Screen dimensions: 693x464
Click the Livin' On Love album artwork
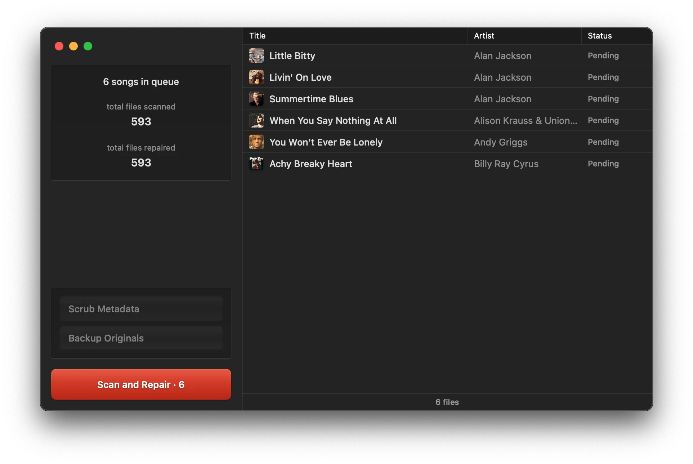click(x=256, y=77)
